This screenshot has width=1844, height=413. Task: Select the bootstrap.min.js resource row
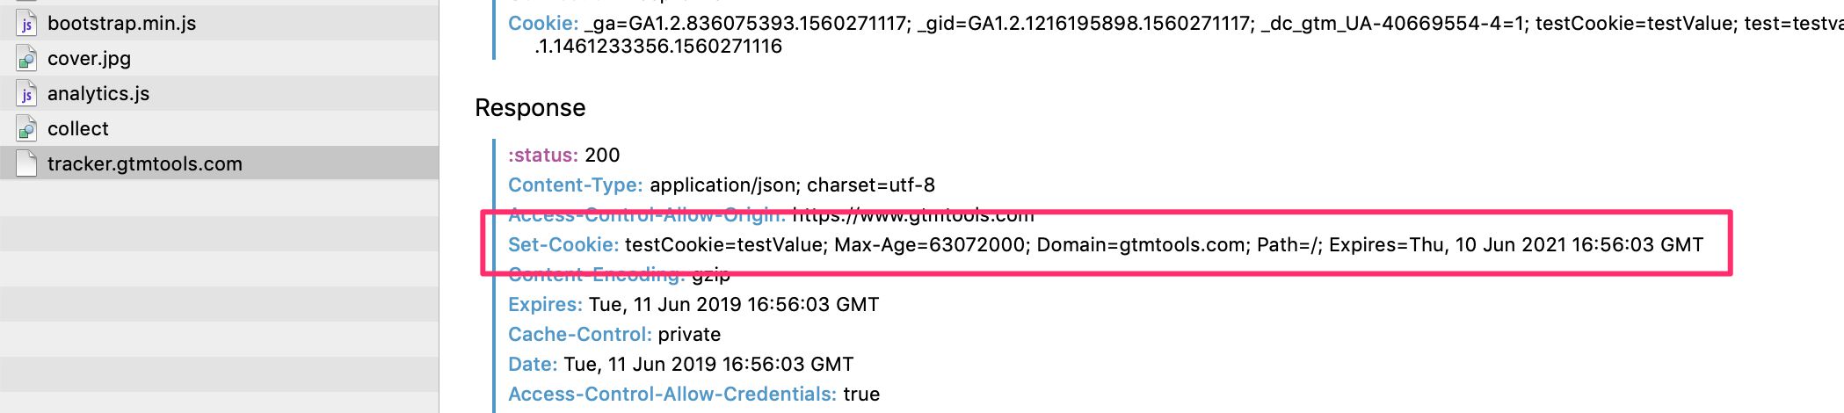coord(220,23)
